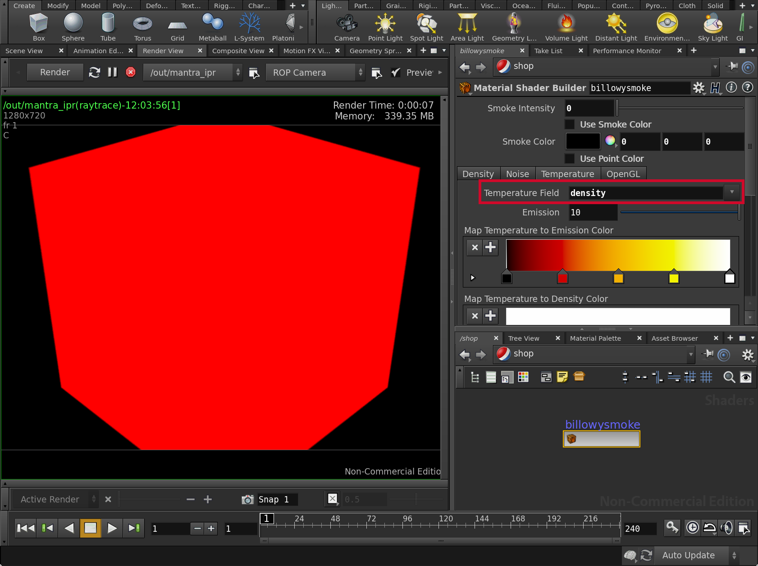Pause the render with pause icon
The width and height of the screenshot is (758, 566).
coord(112,72)
